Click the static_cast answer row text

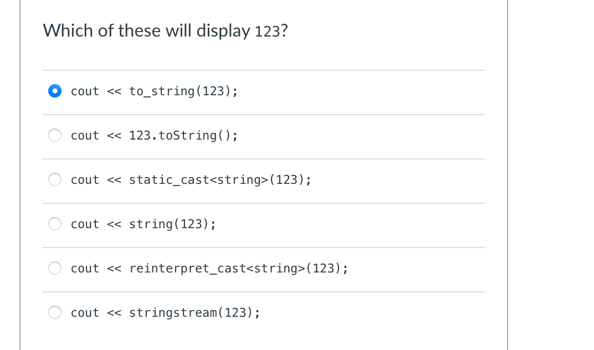pyautogui.click(x=191, y=179)
